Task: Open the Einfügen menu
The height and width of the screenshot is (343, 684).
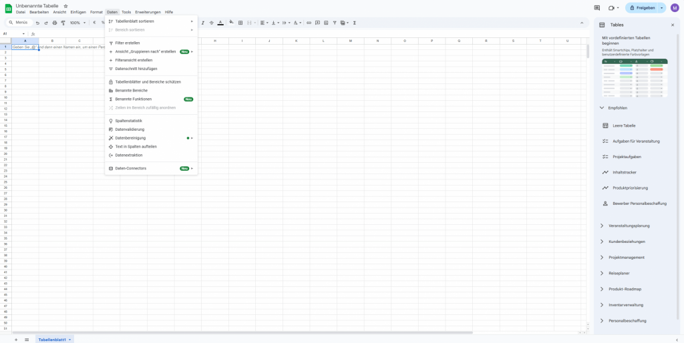Action: pyautogui.click(x=78, y=12)
